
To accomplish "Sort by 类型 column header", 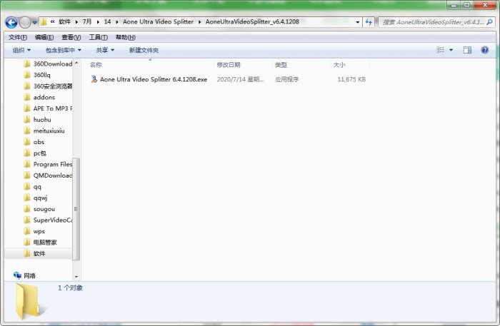I will tap(281, 65).
